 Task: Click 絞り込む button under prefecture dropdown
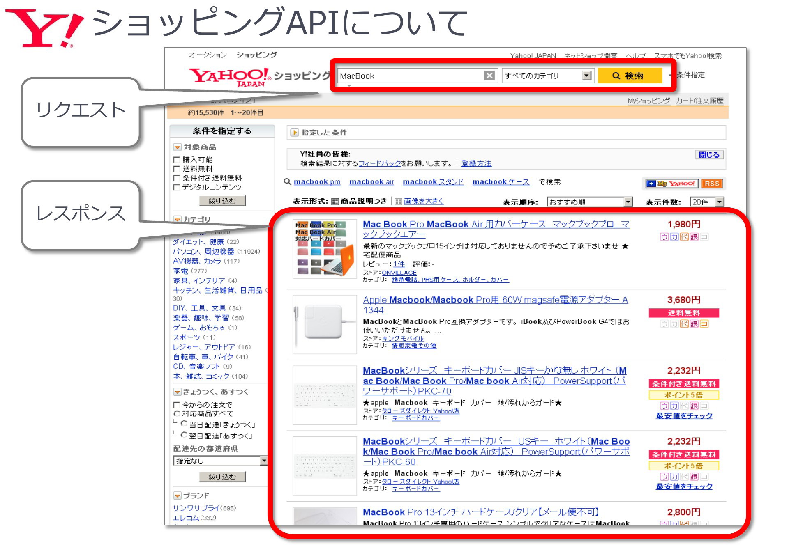(x=222, y=477)
